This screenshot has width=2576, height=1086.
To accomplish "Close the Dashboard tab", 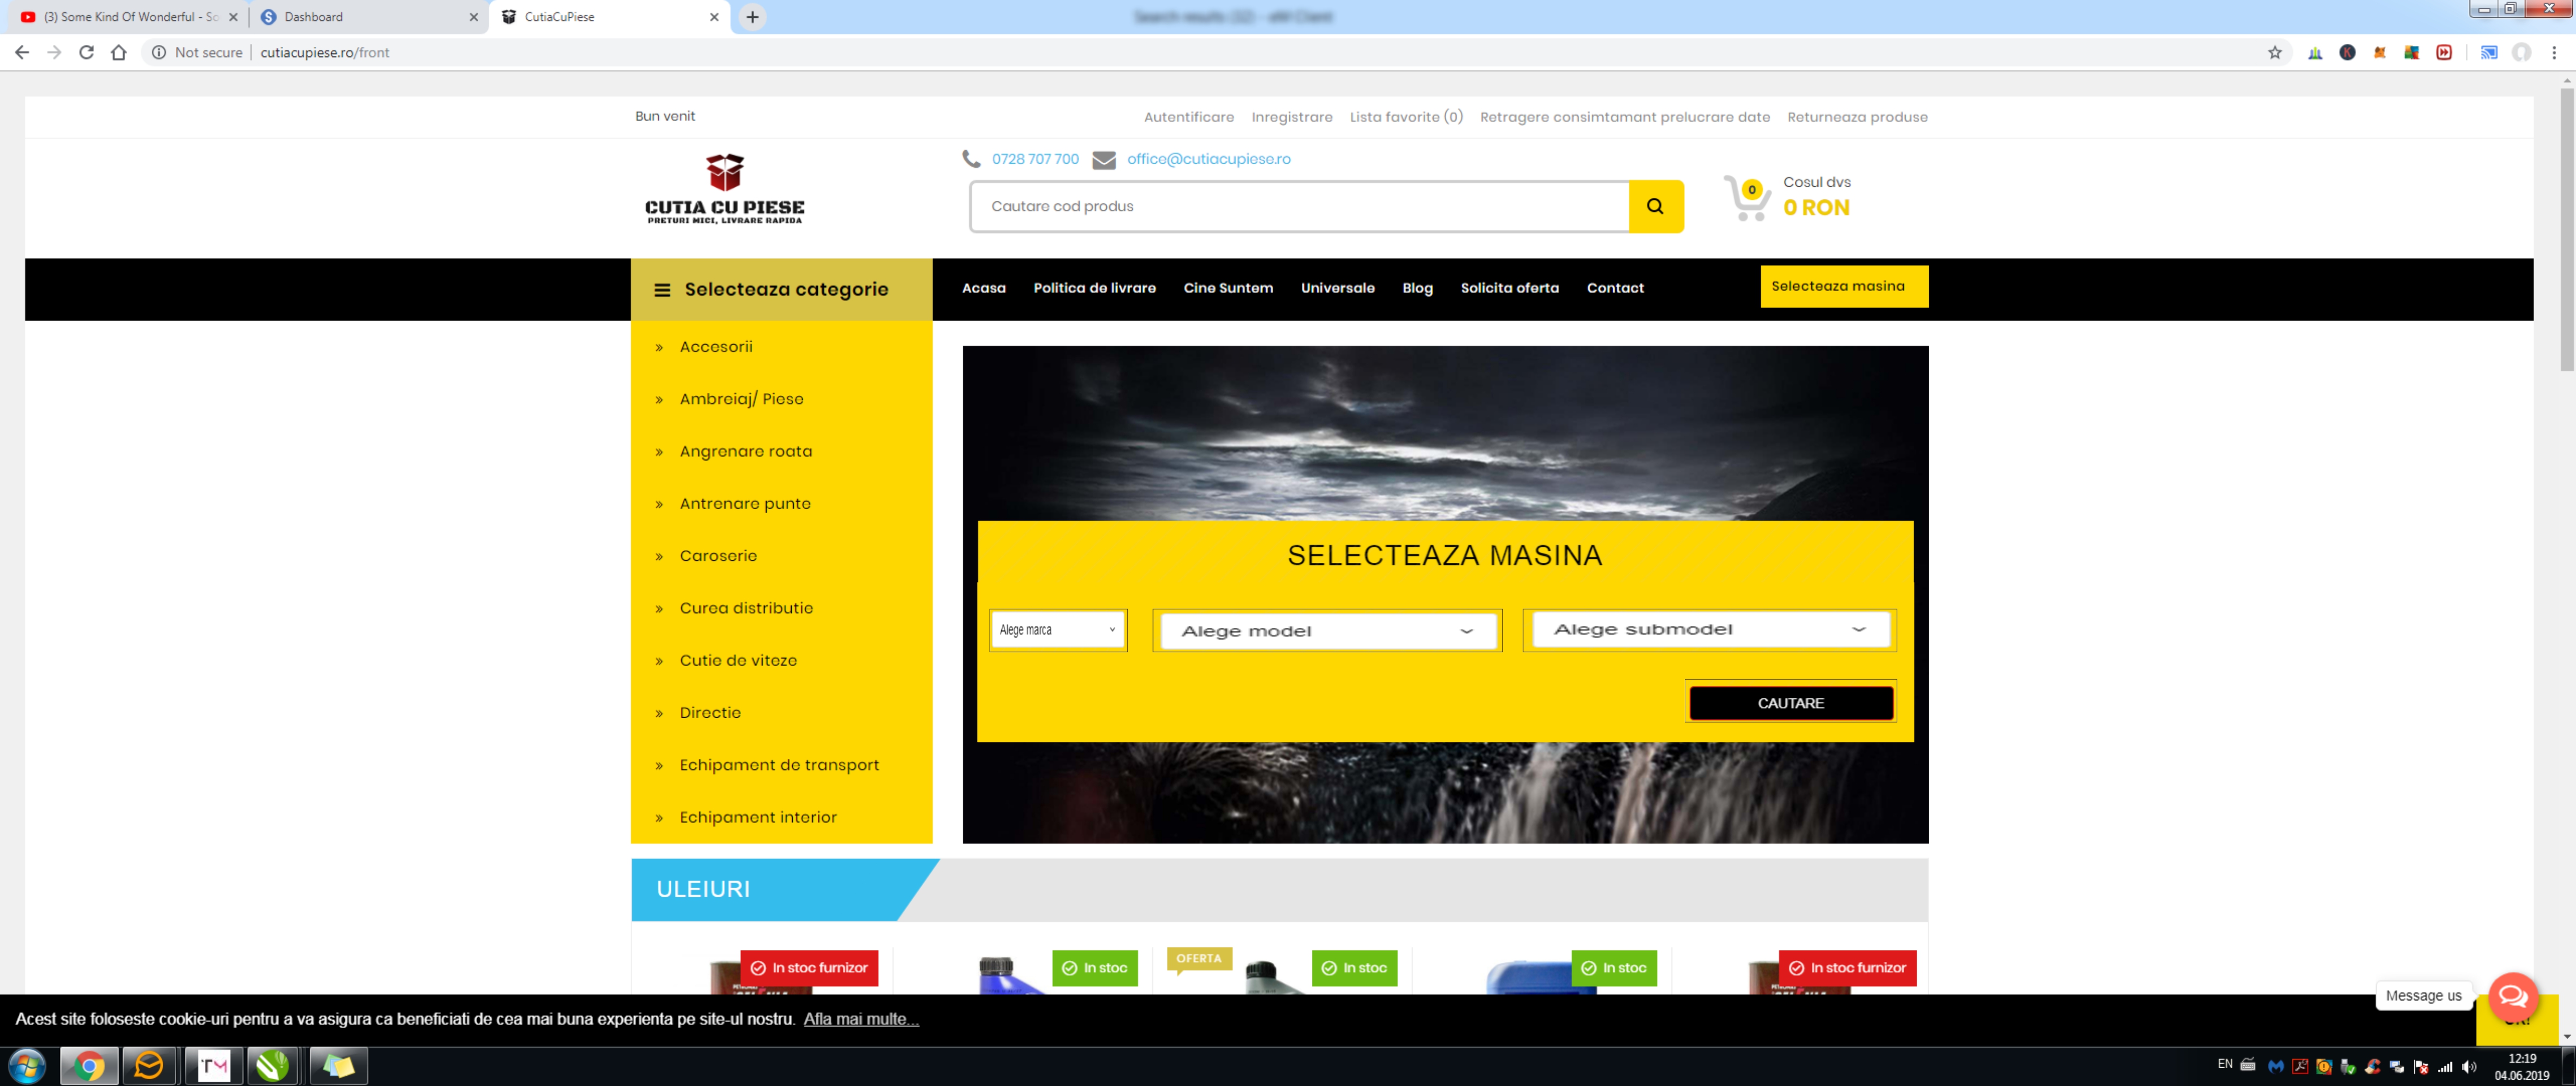I will (x=474, y=17).
